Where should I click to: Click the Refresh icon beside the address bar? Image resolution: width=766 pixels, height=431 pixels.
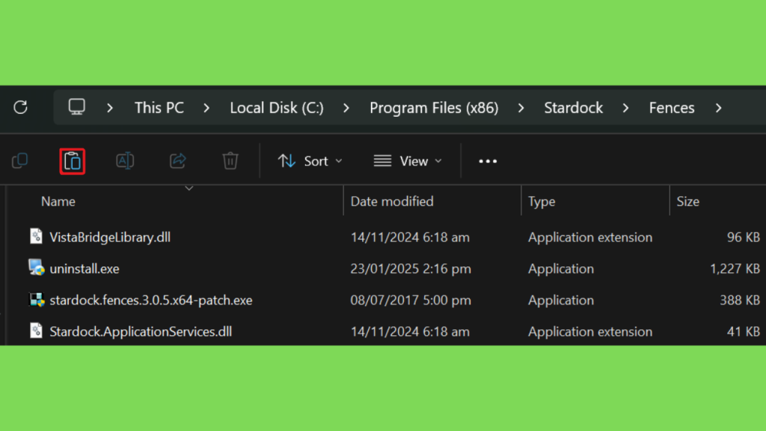click(20, 107)
